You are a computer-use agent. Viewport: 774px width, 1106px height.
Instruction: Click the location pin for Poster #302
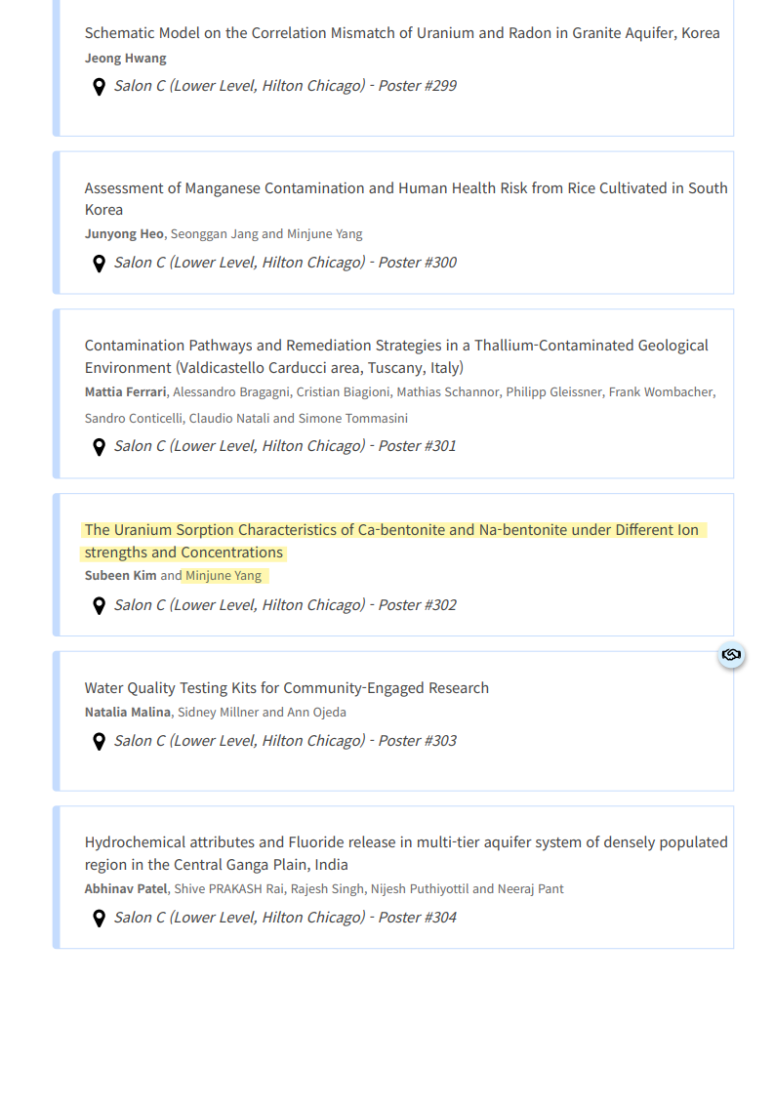99,606
